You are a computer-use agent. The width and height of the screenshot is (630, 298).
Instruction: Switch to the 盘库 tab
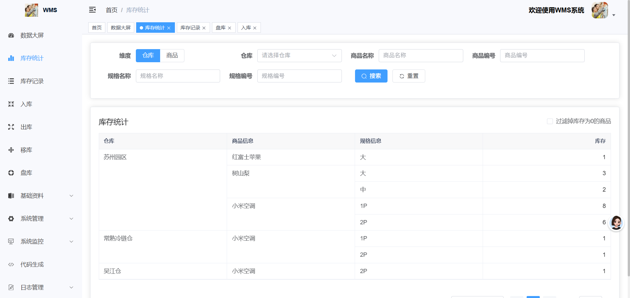click(220, 28)
